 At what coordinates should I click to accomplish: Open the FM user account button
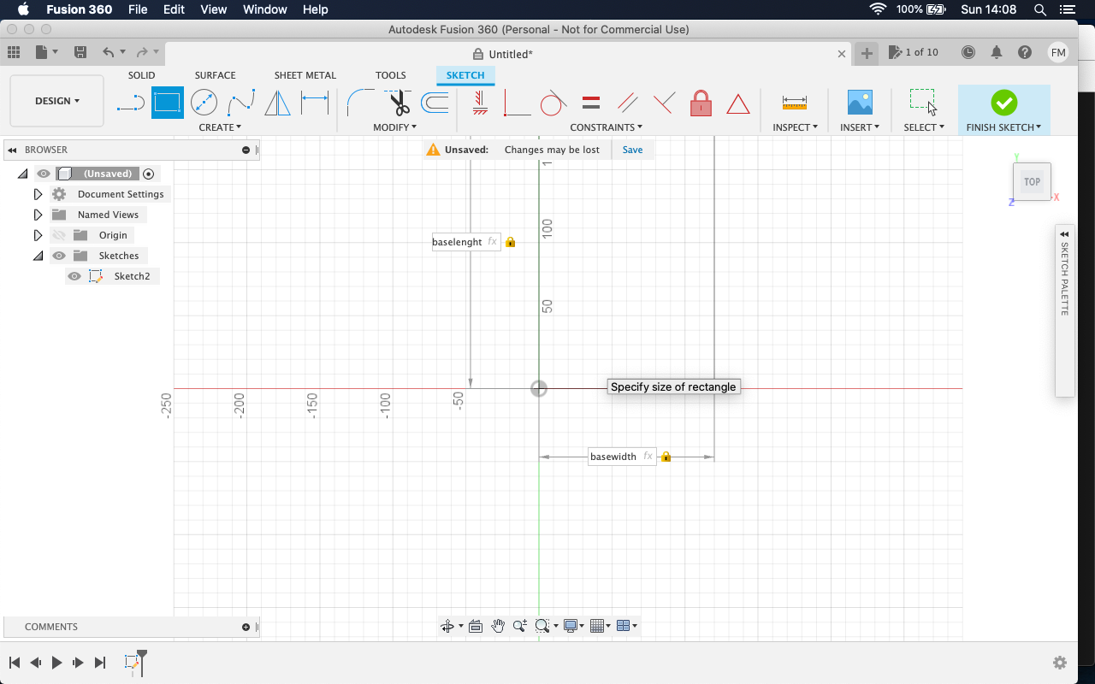1058,52
